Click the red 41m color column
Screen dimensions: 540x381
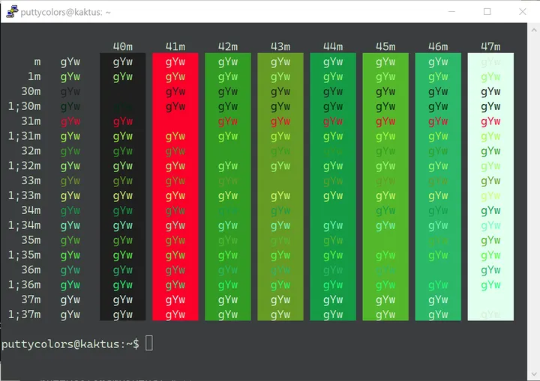coord(175,186)
